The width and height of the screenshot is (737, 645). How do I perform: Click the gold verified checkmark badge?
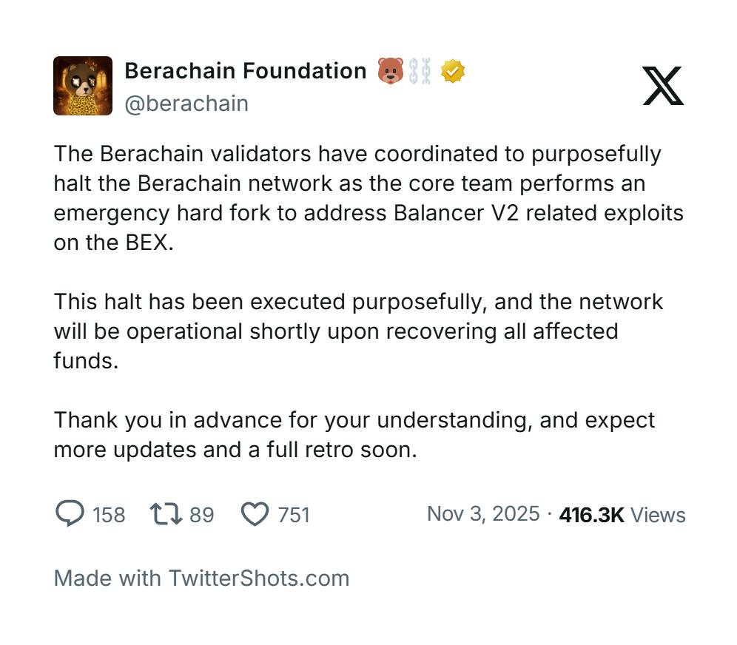(452, 70)
